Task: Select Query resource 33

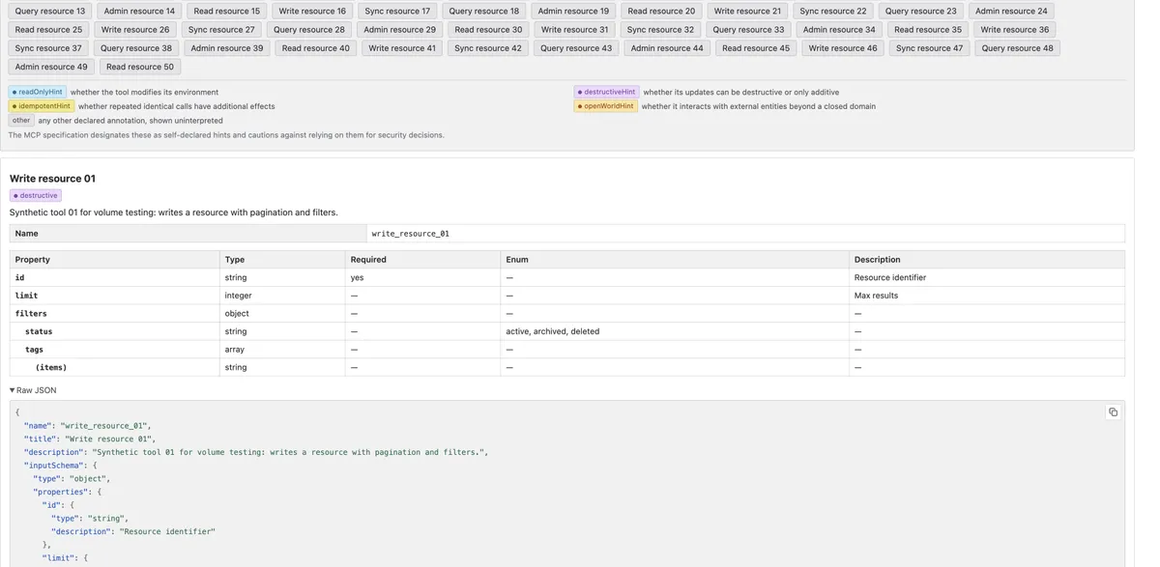Action: 748,29
